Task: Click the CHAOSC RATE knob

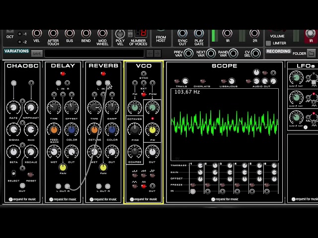Action: [x=13, y=108]
